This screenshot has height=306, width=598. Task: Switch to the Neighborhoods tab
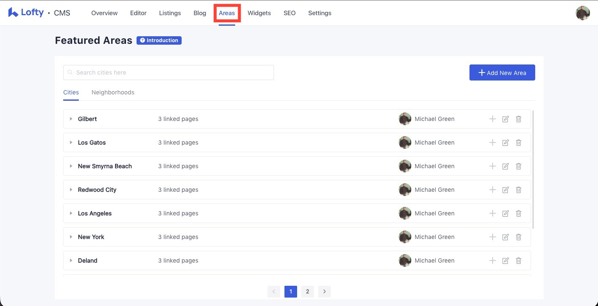tap(113, 92)
